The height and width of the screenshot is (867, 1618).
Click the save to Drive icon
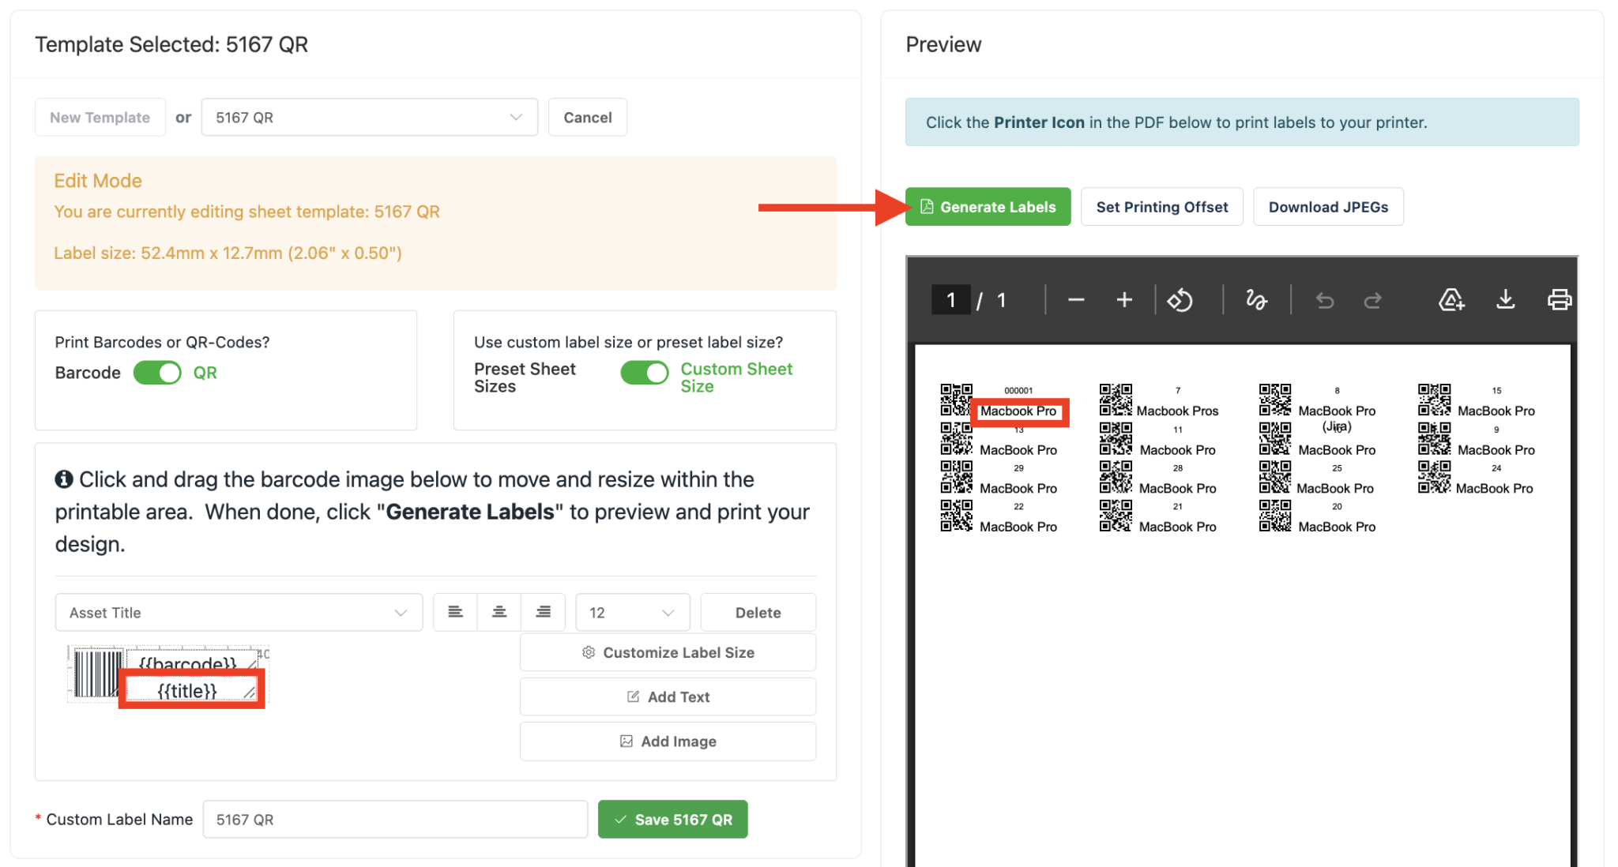[1451, 300]
